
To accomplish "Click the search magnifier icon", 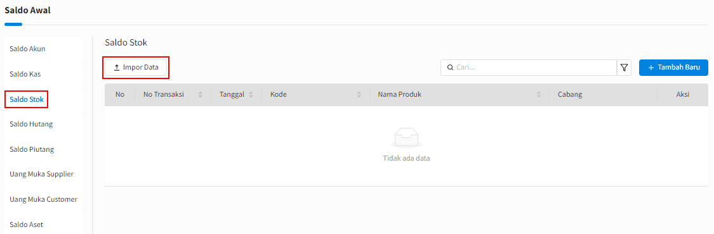I will pyautogui.click(x=451, y=68).
